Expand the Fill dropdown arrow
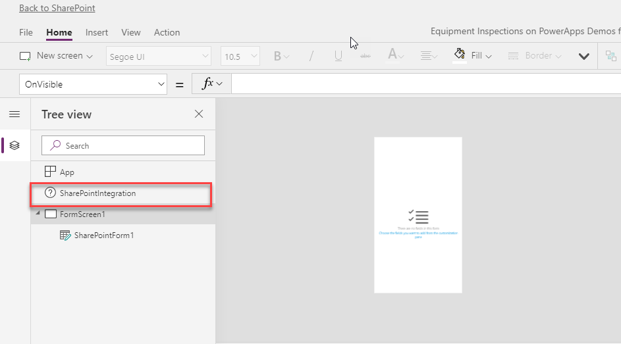Viewport: 621px width, 344px height. (489, 57)
